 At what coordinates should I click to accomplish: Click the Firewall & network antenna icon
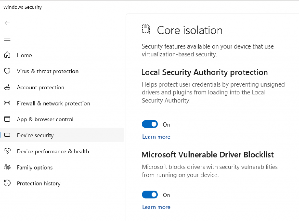[x=7, y=103]
